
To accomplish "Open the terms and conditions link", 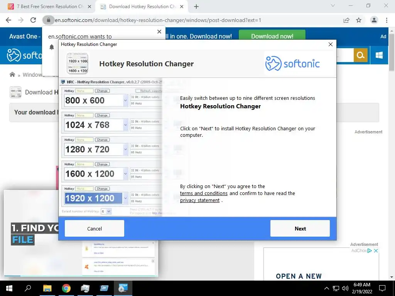I will pyautogui.click(x=204, y=193).
